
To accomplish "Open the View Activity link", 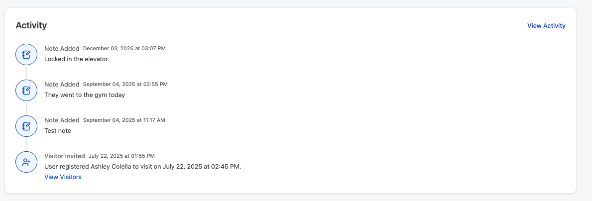I will click(x=546, y=26).
